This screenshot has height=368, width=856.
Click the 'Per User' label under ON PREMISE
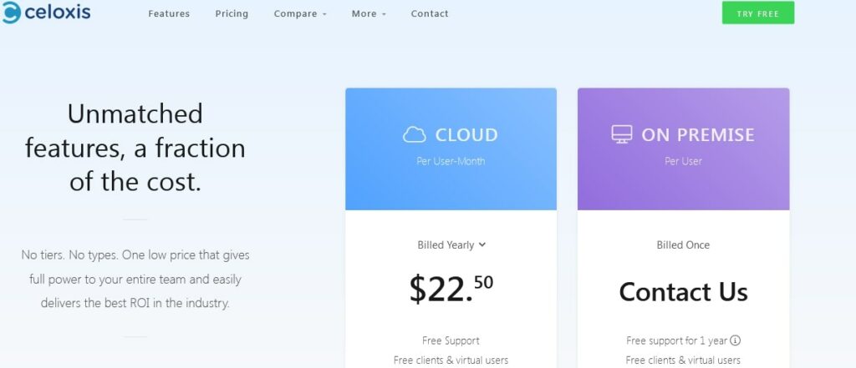683,161
